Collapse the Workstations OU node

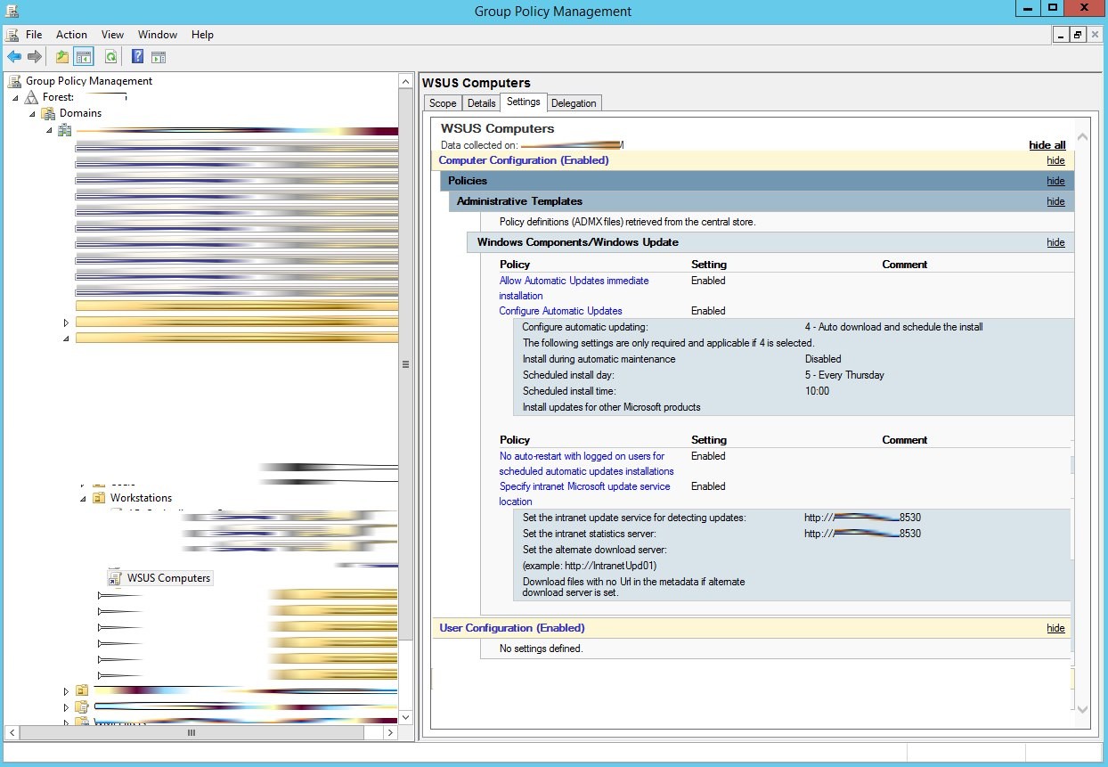[x=83, y=498]
